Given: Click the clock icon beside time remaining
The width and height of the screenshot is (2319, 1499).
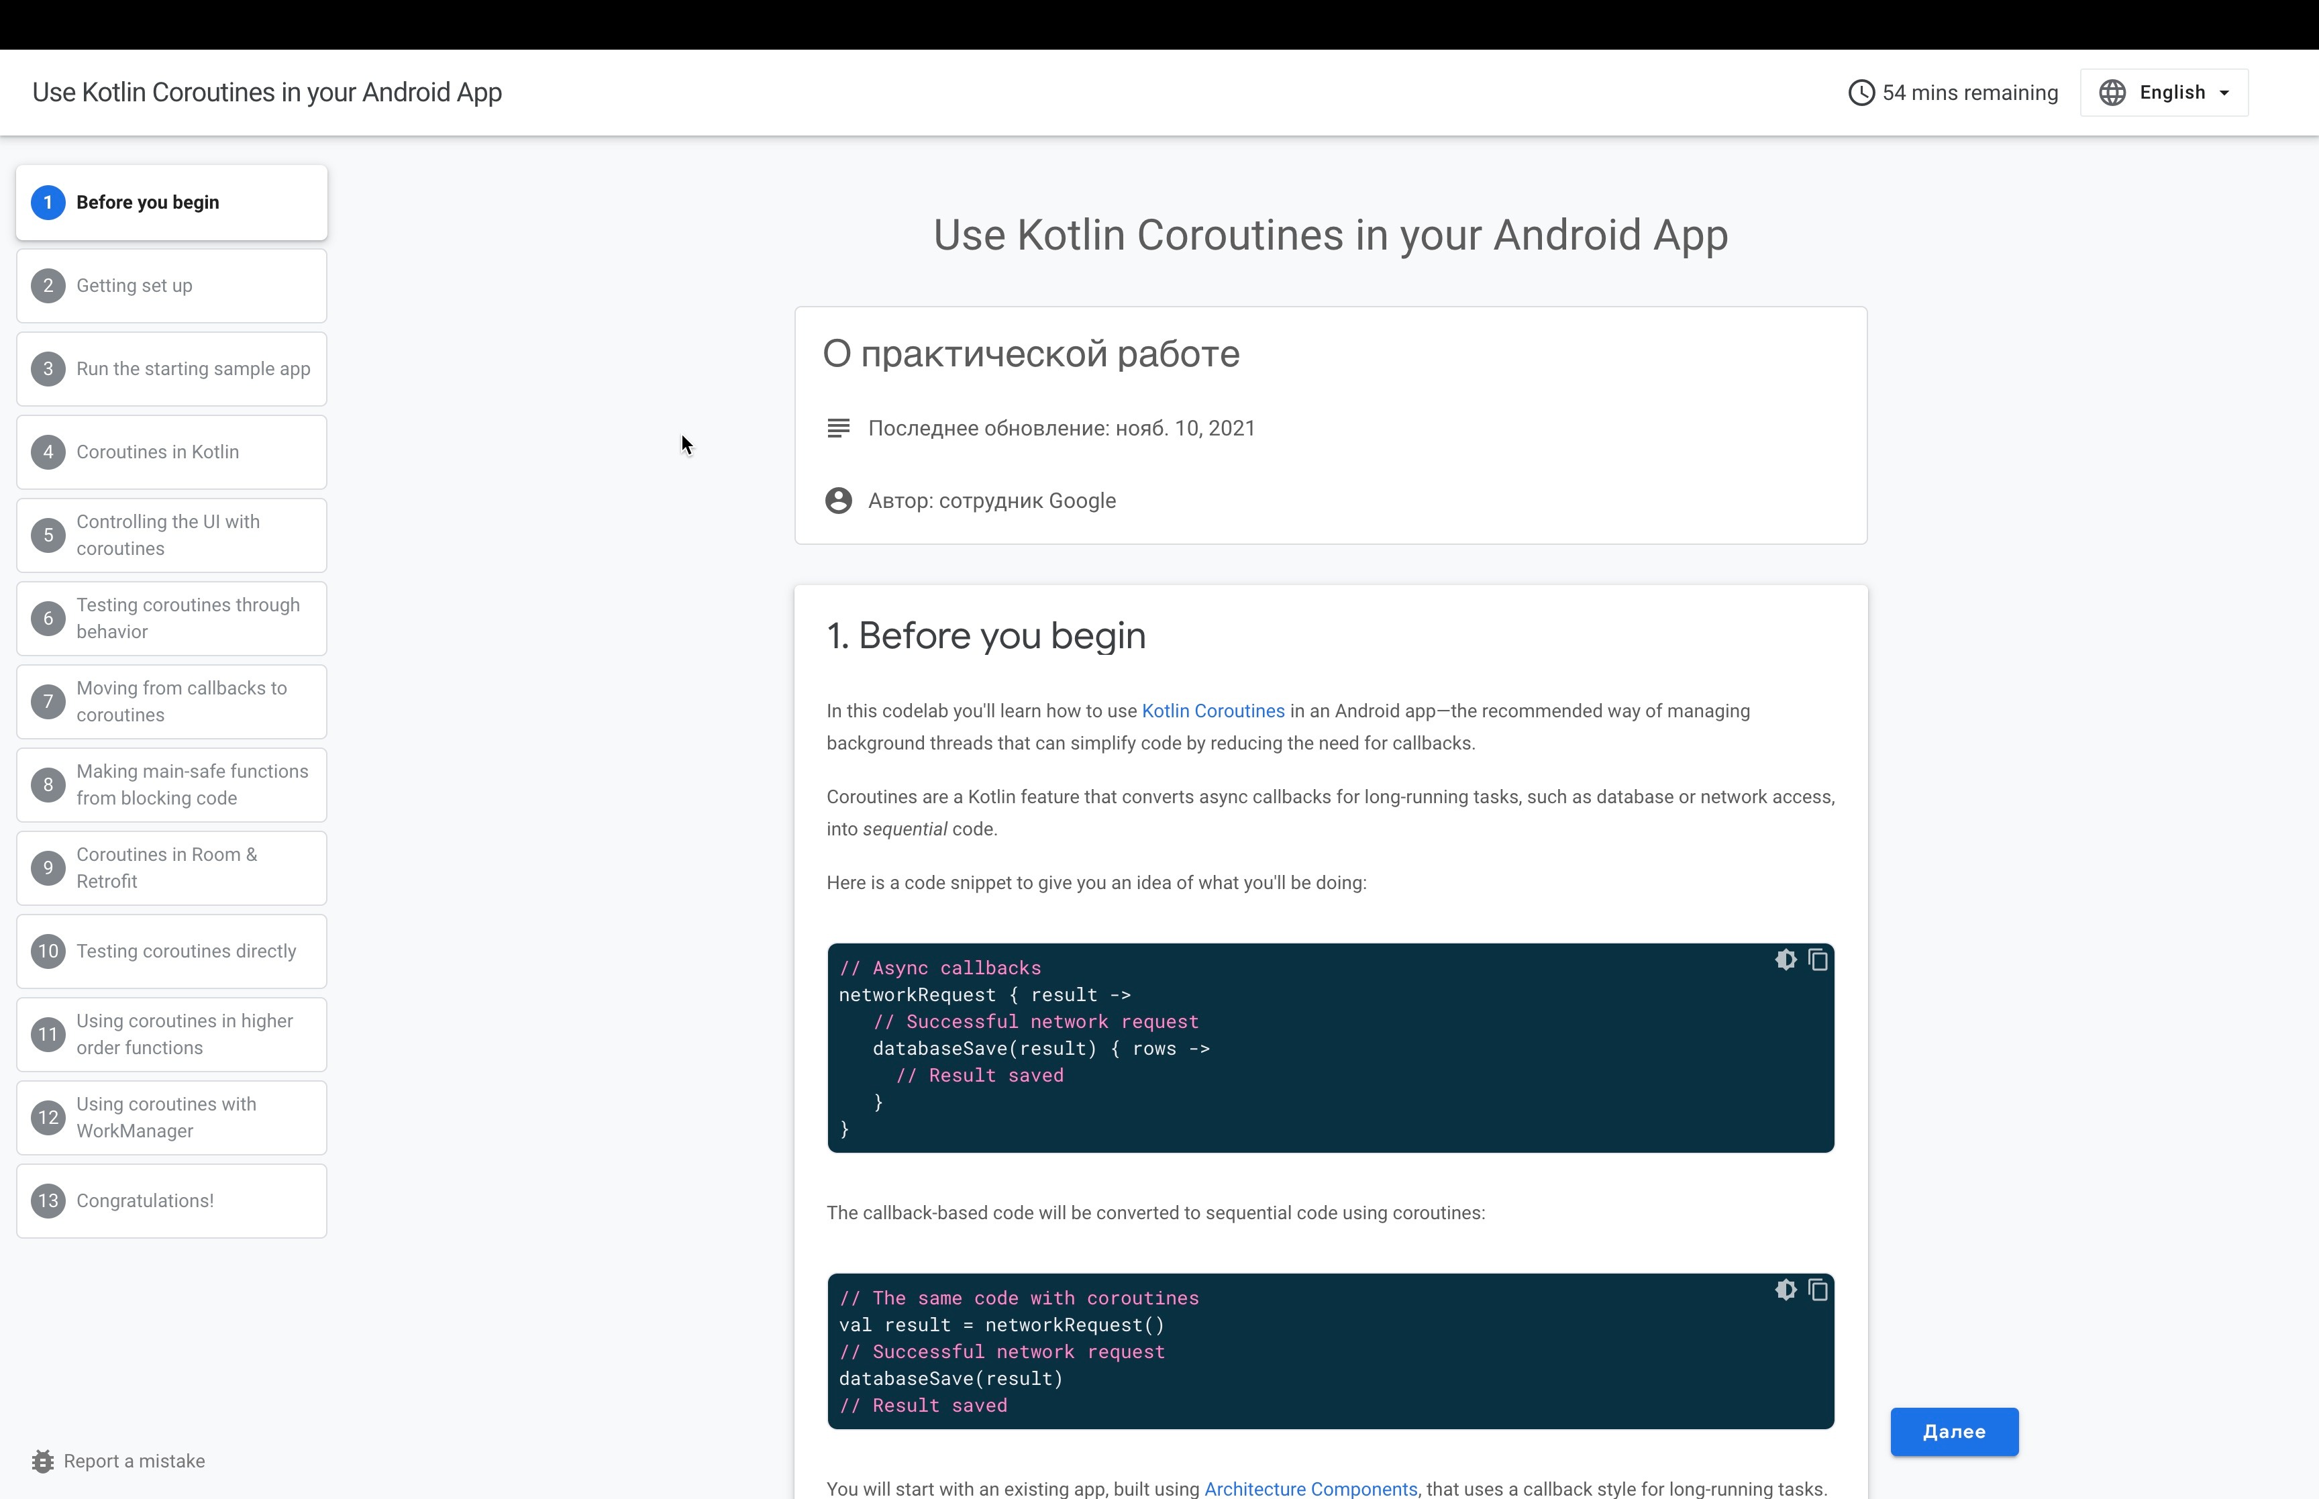Looking at the screenshot, I should [1861, 93].
